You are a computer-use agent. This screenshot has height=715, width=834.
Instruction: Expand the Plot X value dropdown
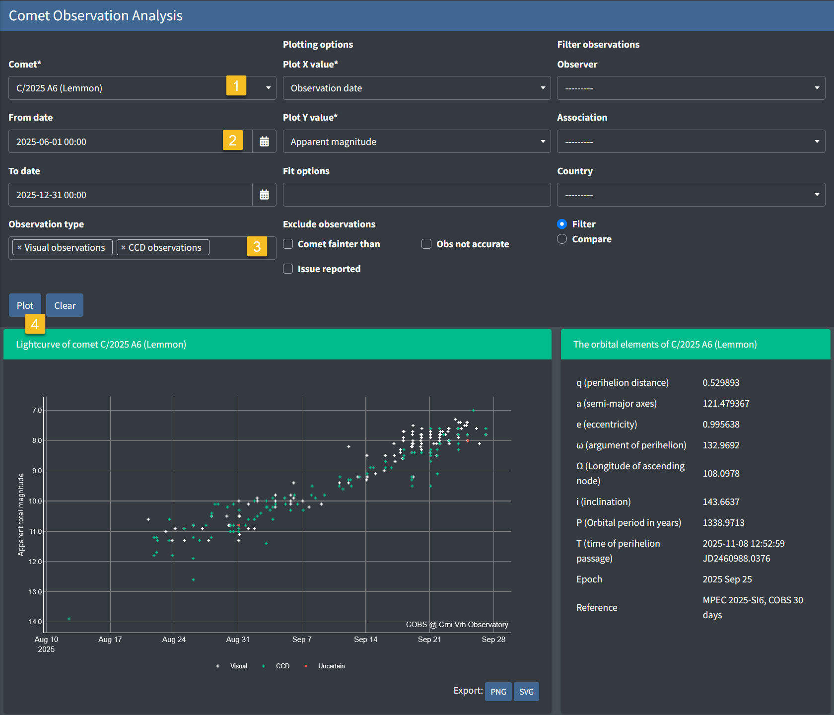(417, 88)
